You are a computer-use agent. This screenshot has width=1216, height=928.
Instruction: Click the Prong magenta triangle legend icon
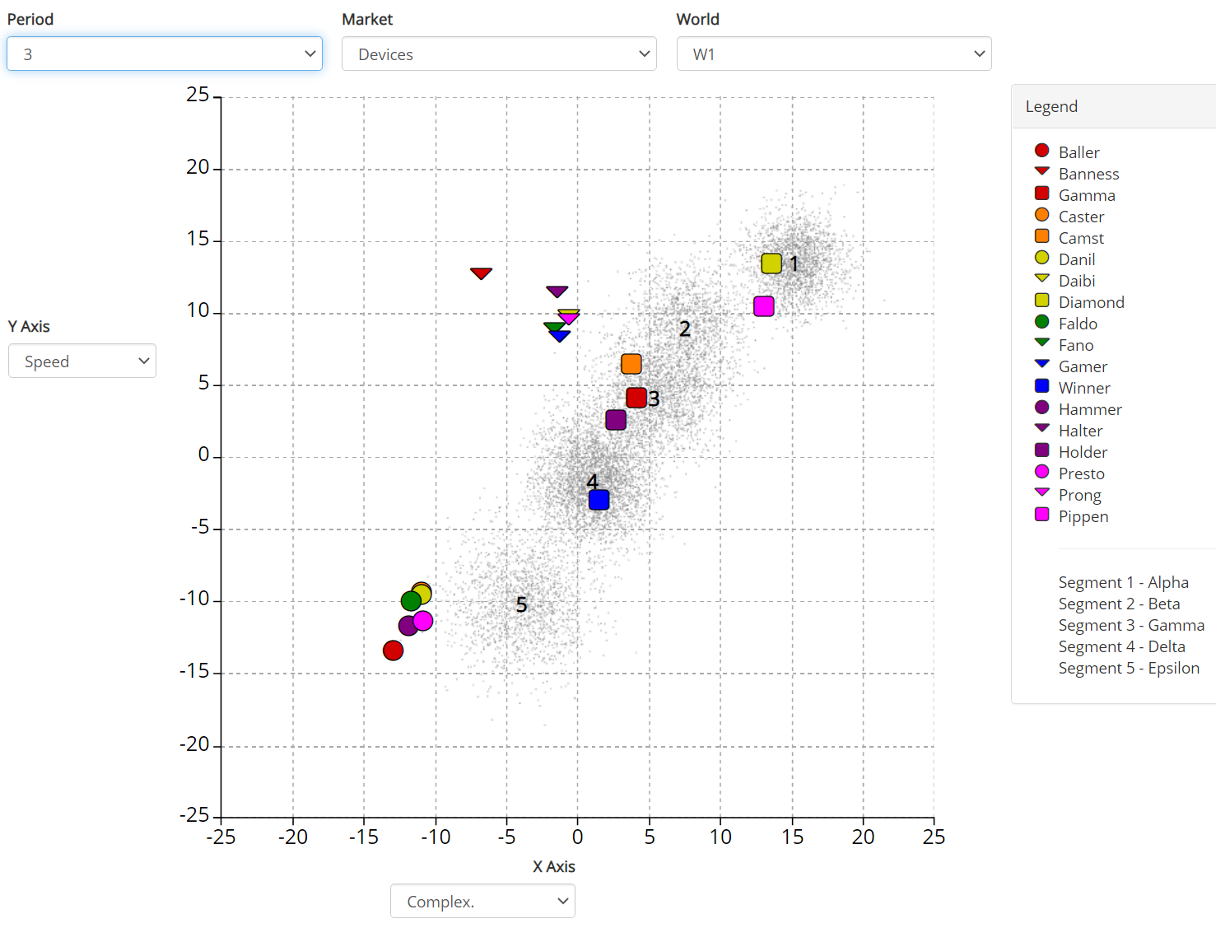(x=1041, y=492)
